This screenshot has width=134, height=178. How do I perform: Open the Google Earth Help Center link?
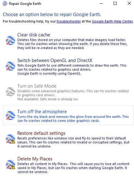pos(112,21)
